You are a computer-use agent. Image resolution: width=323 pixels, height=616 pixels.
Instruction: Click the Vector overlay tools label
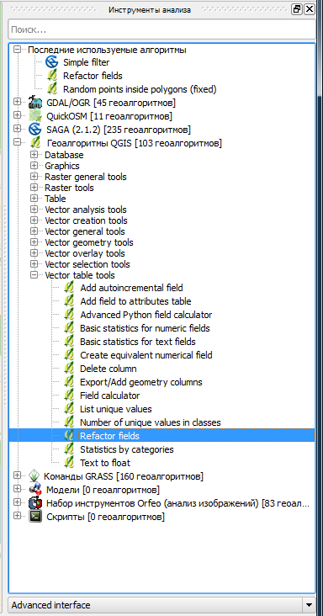[x=85, y=253]
